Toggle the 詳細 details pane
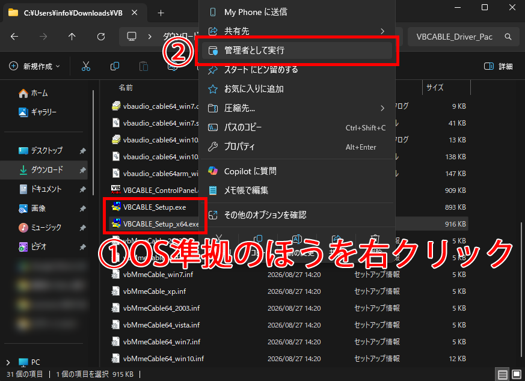This screenshot has height=381, width=525. (x=498, y=66)
